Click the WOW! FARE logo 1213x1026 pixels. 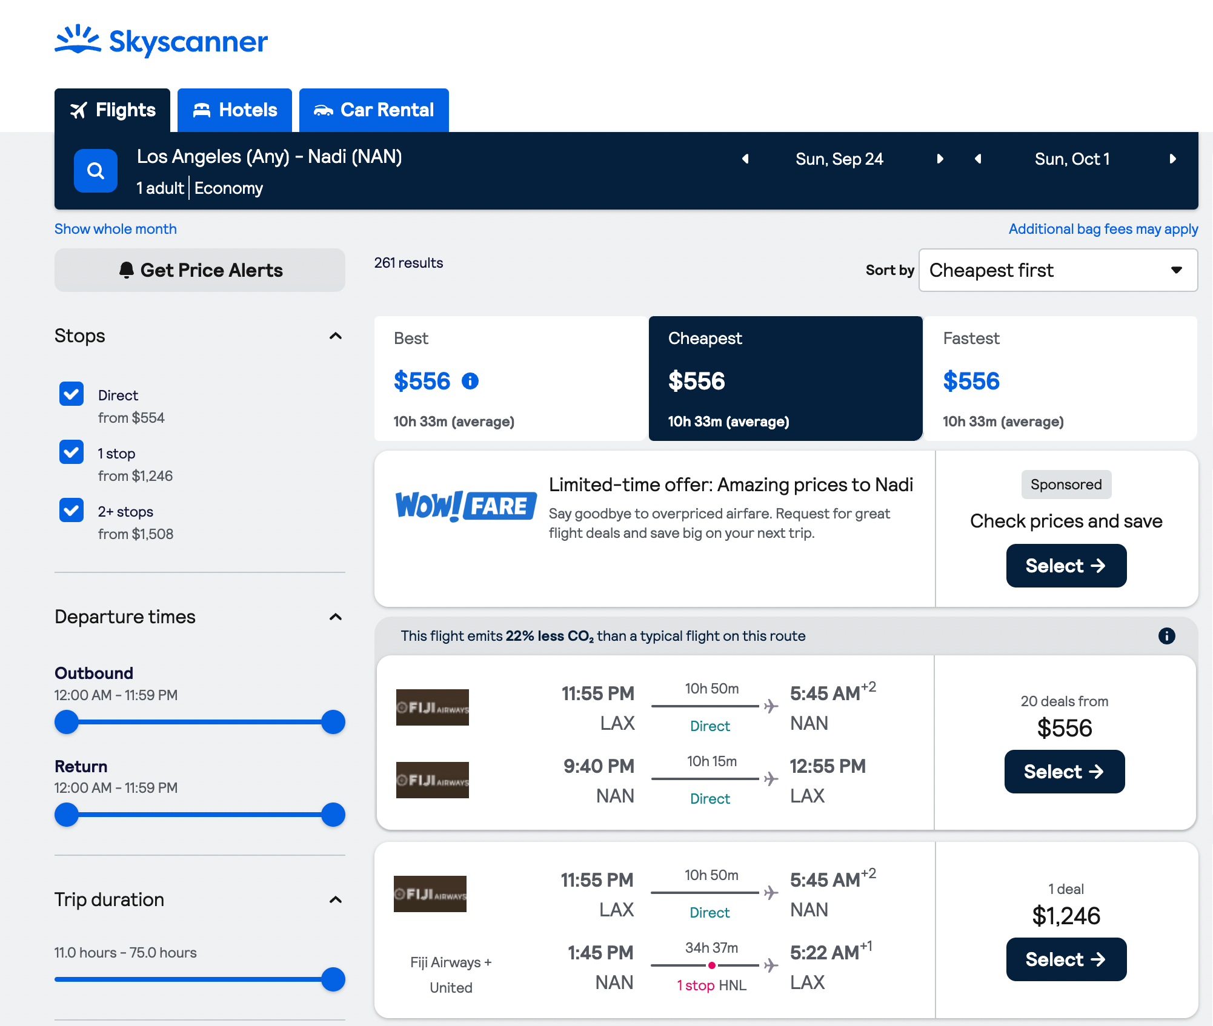[466, 506]
